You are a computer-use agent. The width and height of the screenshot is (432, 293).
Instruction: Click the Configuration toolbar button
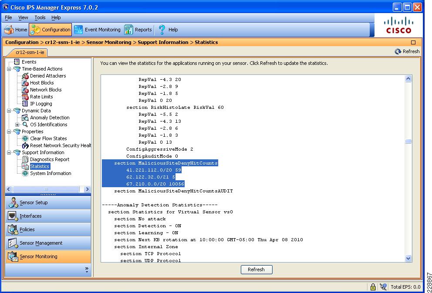coord(51,30)
